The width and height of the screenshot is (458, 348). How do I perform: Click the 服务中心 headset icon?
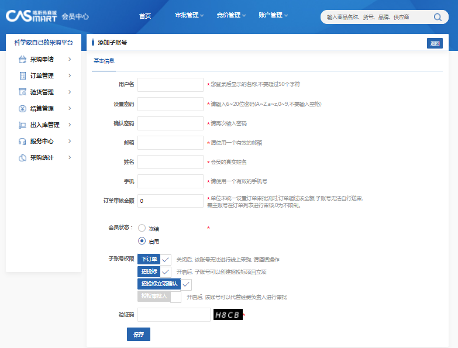(x=22, y=141)
